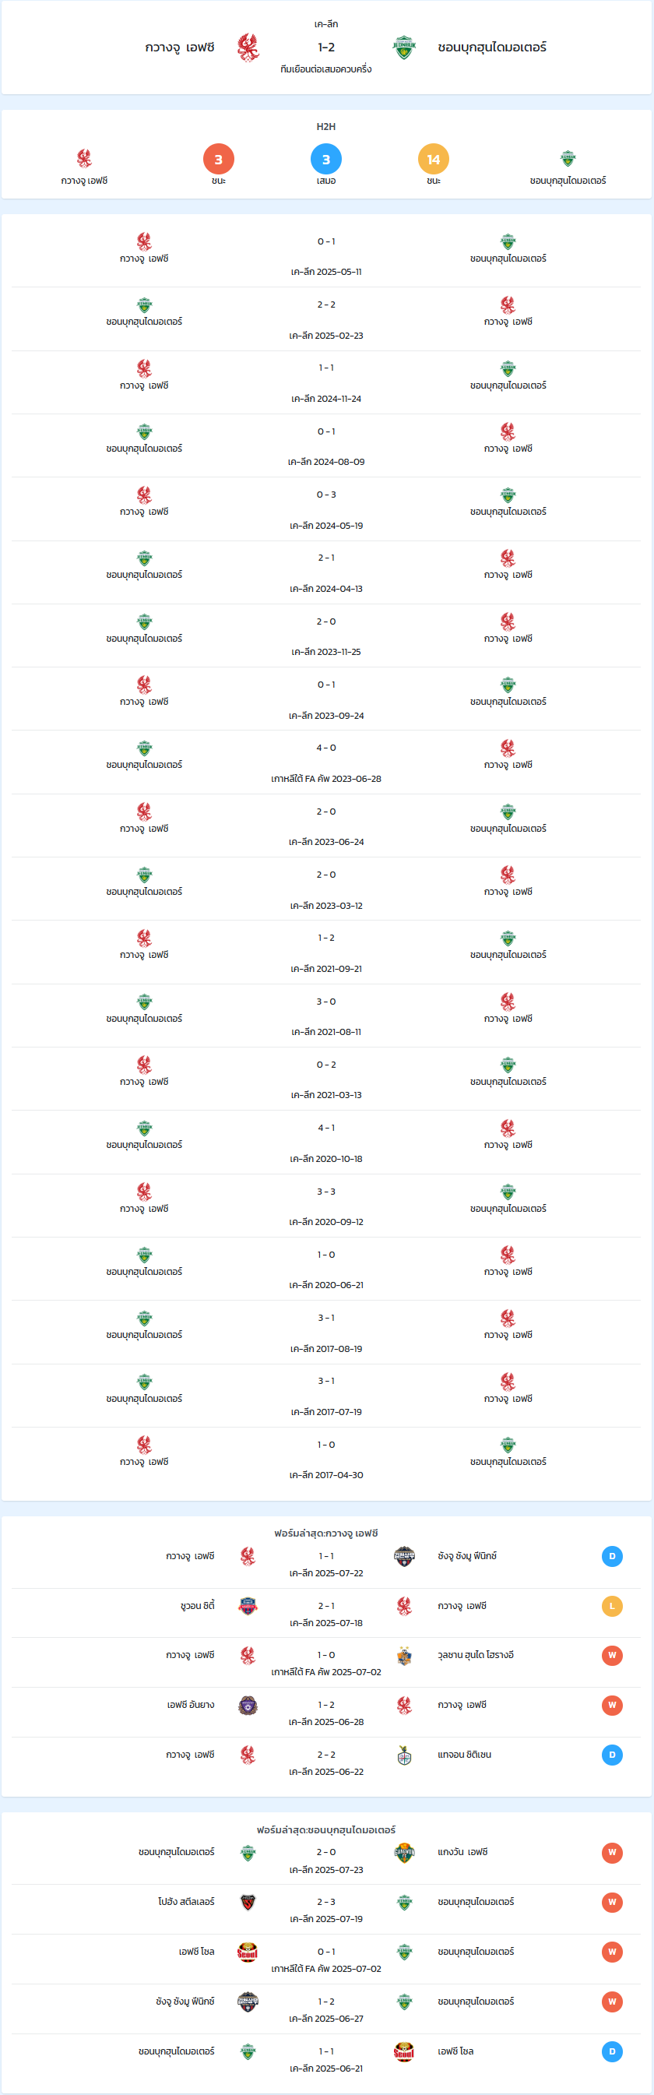Click the D badge for 2025-07-22 match

tap(613, 1557)
